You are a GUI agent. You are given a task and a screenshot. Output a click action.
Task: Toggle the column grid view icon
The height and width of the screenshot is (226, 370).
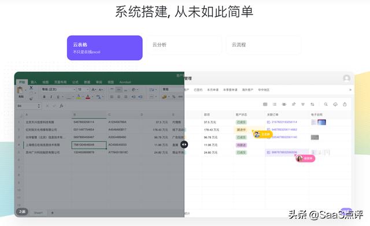(x=265, y=104)
